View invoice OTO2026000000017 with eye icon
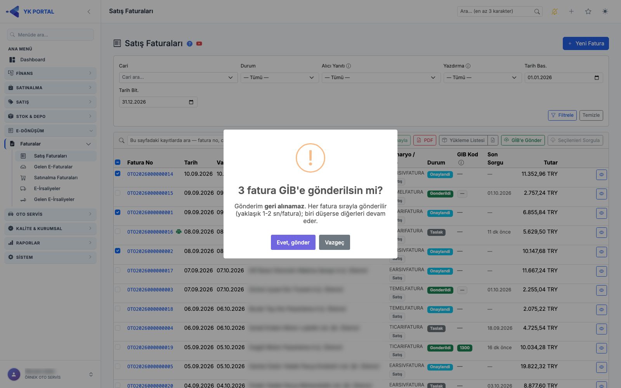The height and width of the screenshot is (388, 621). coord(602,271)
